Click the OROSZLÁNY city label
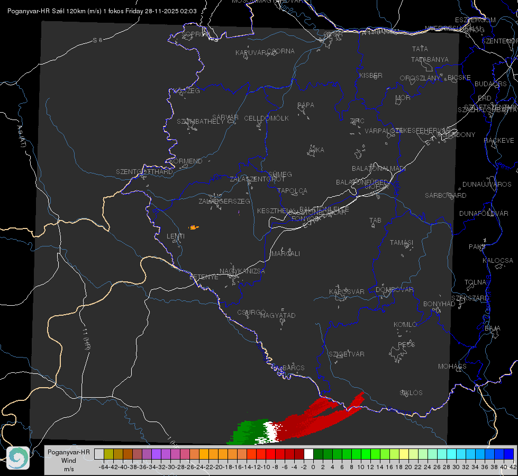The height and width of the screenshot is (476, 518). click(x=420, y=78)
